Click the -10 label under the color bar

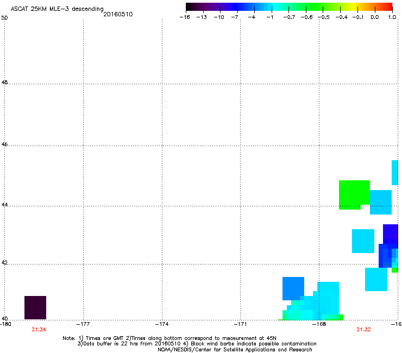point(219,17)
